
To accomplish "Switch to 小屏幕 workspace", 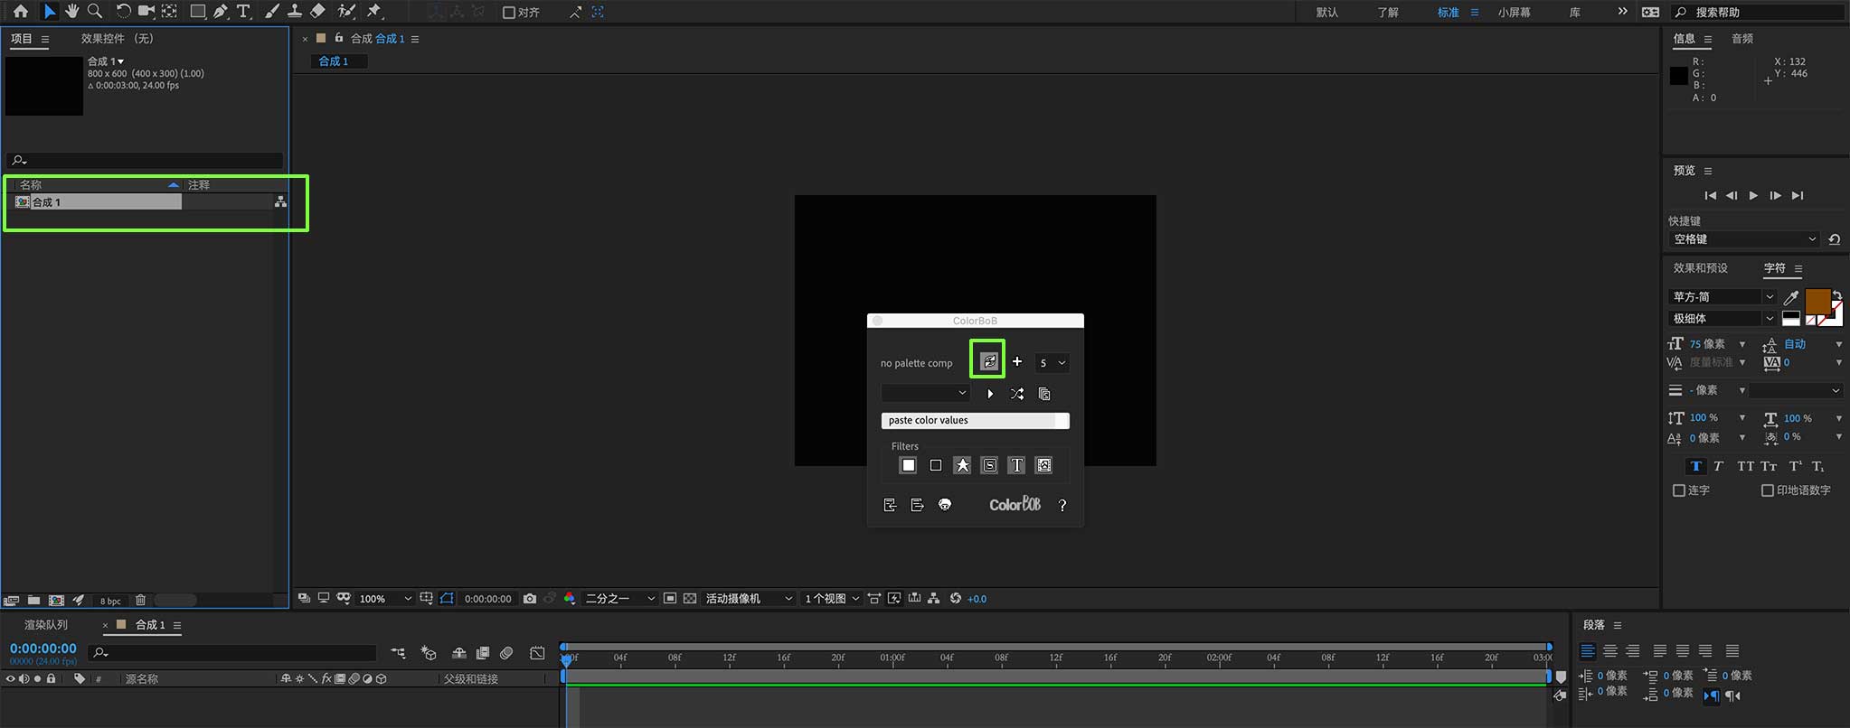I will coord(1514,12).
